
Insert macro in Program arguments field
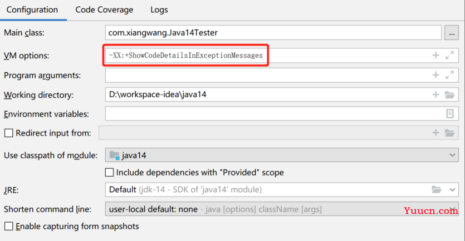[435, 75]
